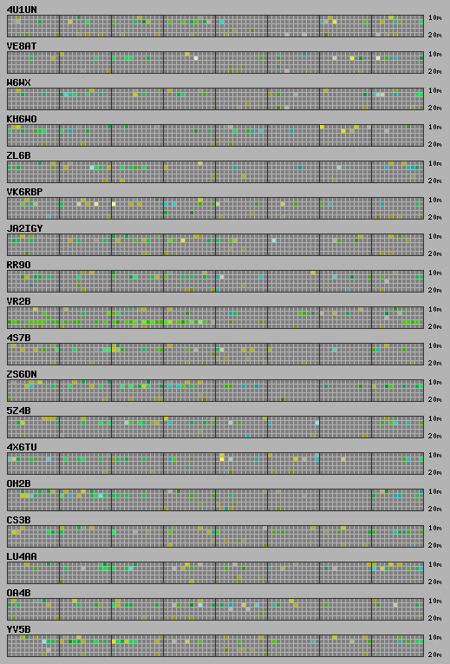Click the VK6RBP beacon heading
Viewport: 450px width, 664px height.
pos(24,192)
